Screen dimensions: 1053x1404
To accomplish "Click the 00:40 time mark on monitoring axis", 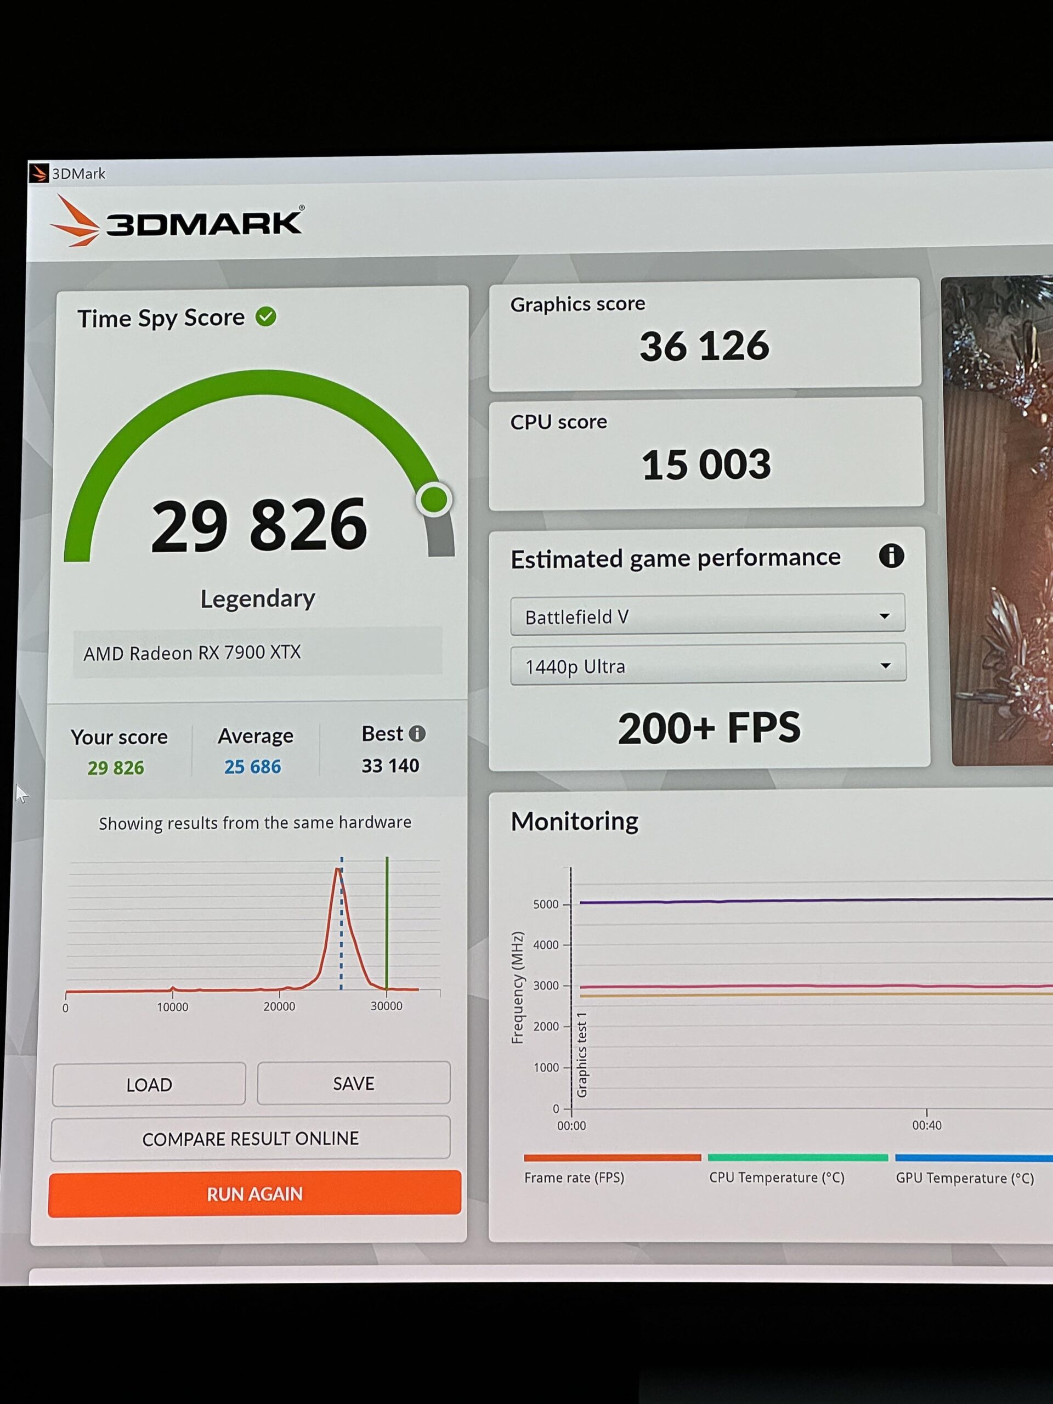I will coord(927,1125).
